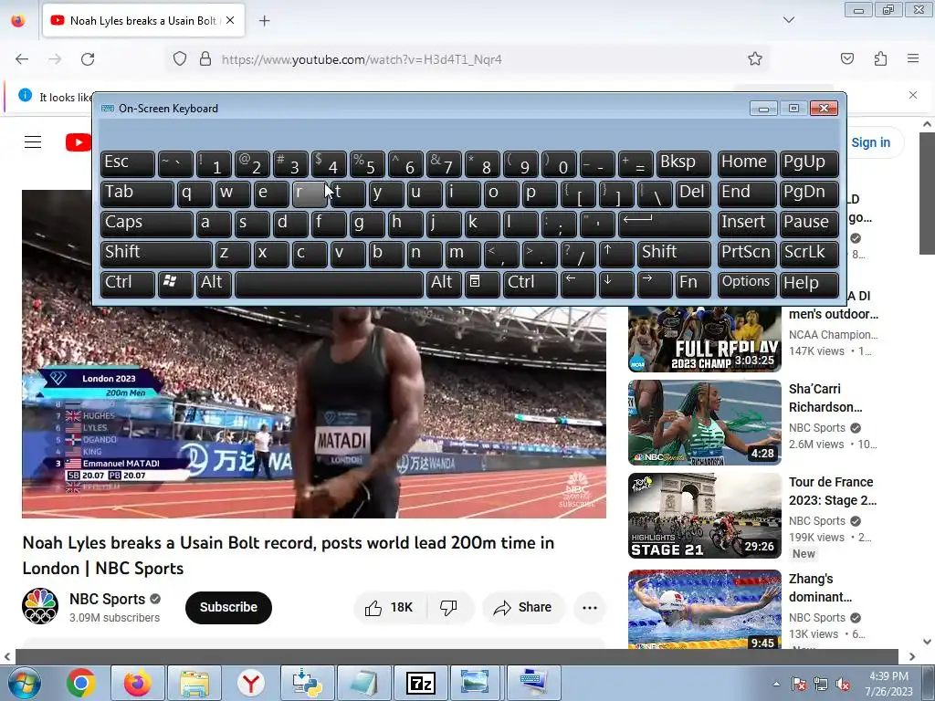
Task: Show hidden system tray icons
Action: point(776,684)
